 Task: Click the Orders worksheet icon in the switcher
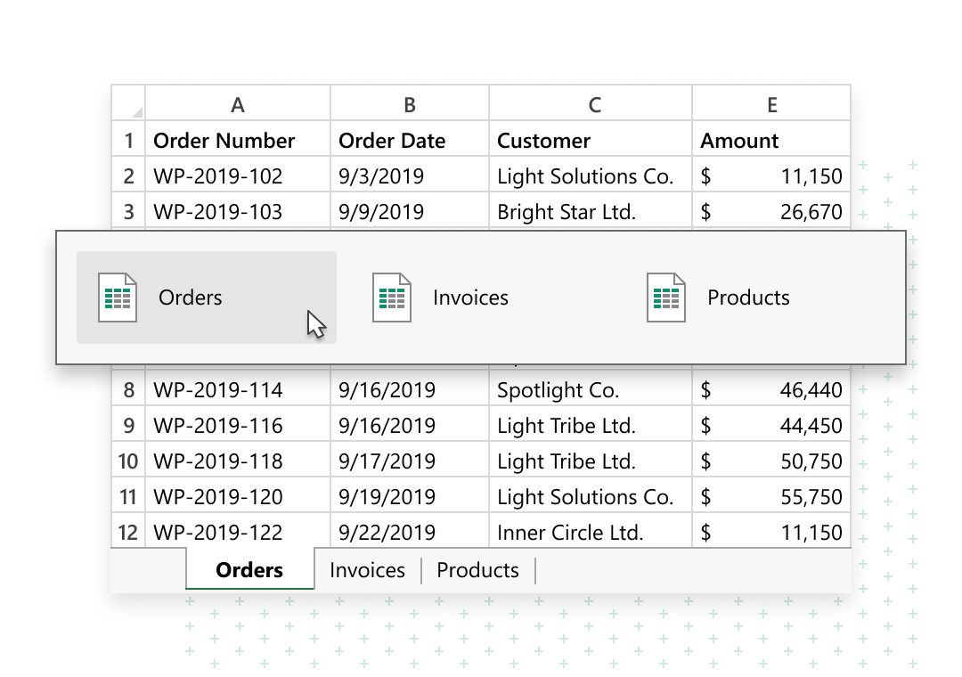pyautogui.click(x=115, y=297)
